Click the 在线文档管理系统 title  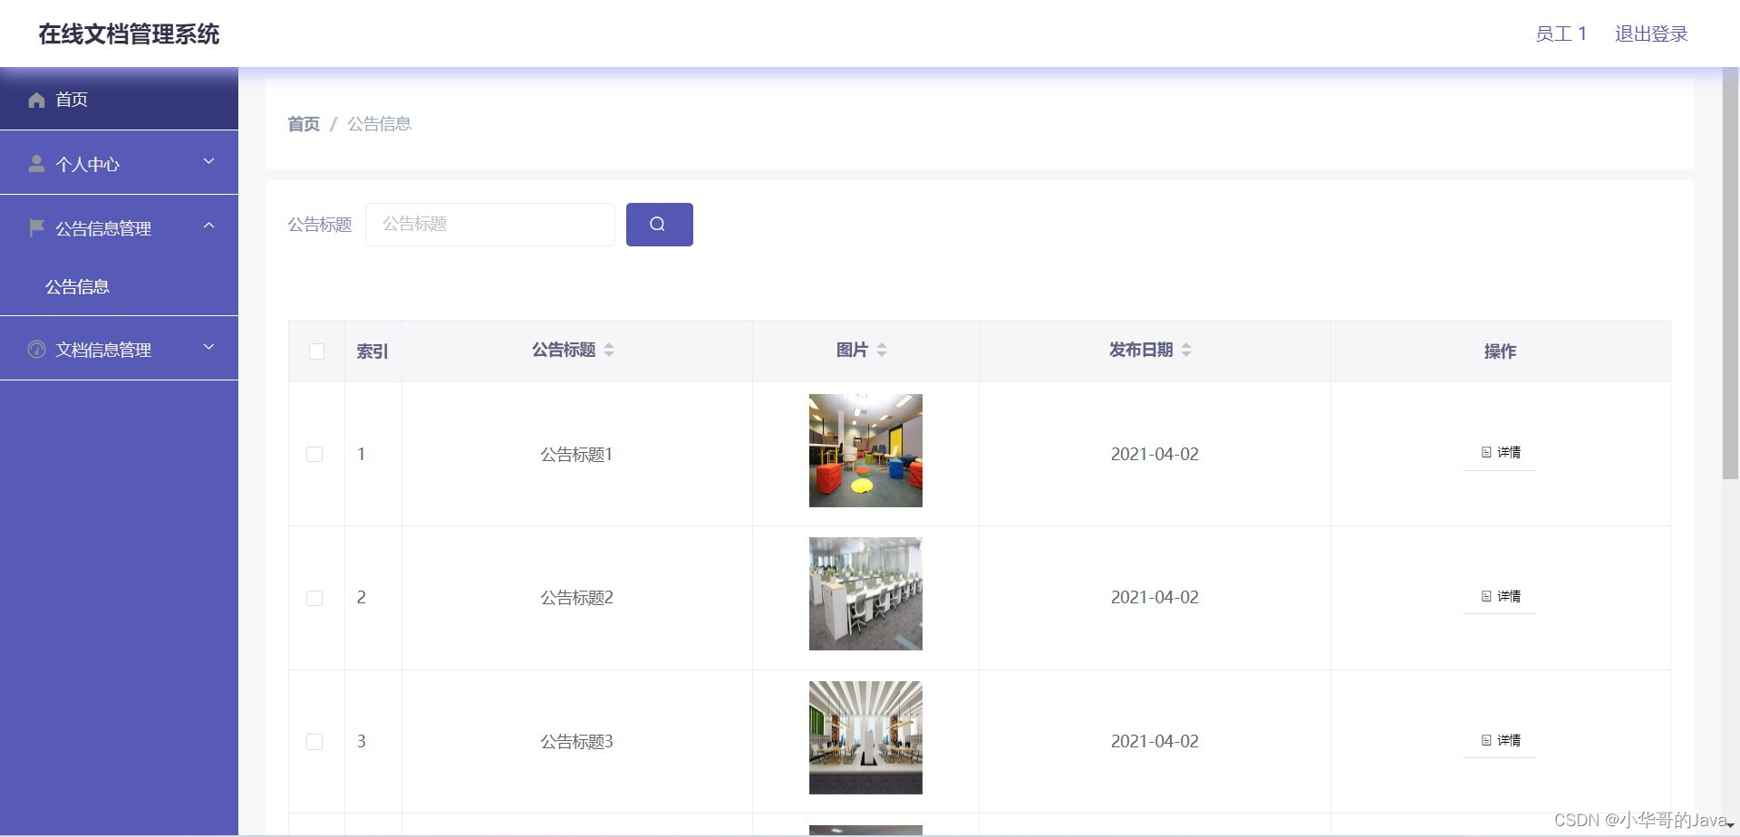(x=129, y=34)
